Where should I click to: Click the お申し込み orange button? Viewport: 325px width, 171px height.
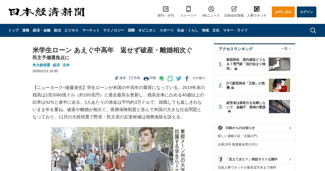pyautogui.click(x=283, y=12)
